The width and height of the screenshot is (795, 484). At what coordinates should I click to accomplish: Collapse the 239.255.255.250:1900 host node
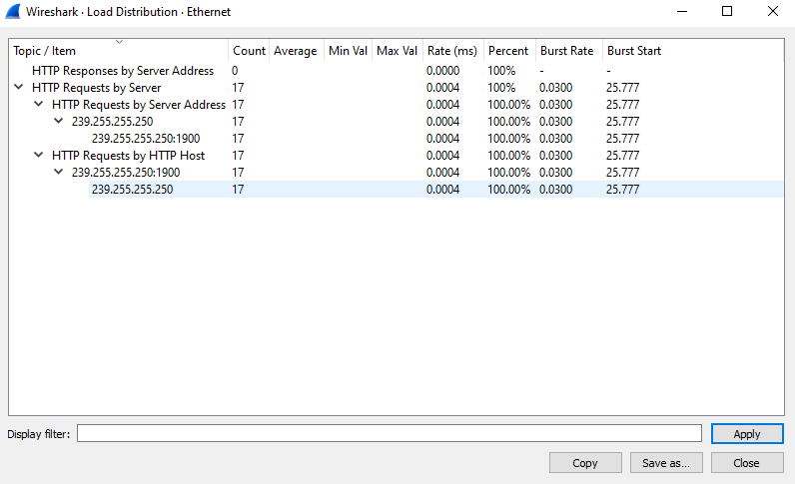[x=59, y=172]
